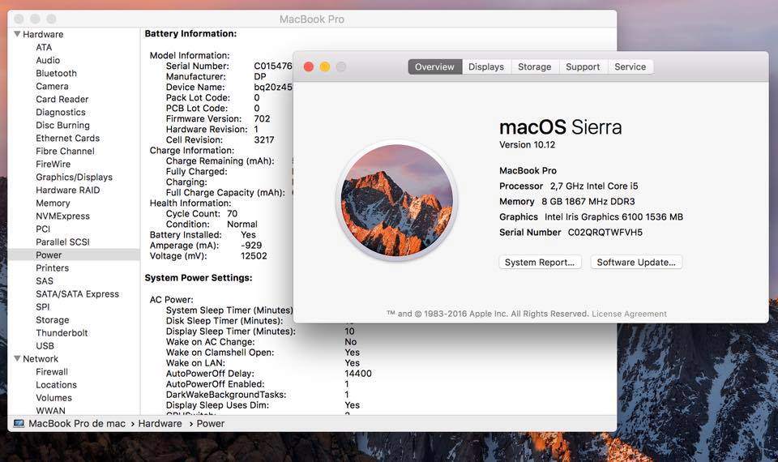The width and height of the screenshot is (778, 462).
Task: Click the Condition value Normal
Action: [x=242, y=225]
